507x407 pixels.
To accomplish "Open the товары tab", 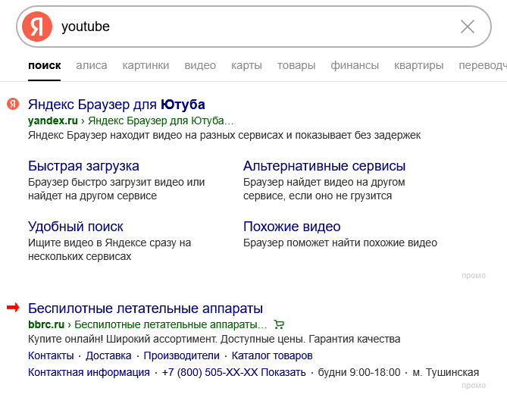I will 296,65.
